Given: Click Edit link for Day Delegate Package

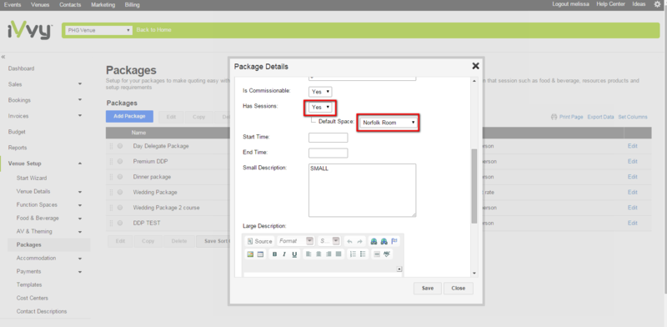Looking at the screenshot, I should pos(633,146).
